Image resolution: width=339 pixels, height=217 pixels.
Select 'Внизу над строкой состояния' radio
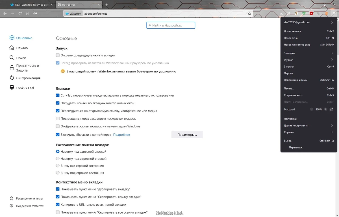(x=58, y=166)
